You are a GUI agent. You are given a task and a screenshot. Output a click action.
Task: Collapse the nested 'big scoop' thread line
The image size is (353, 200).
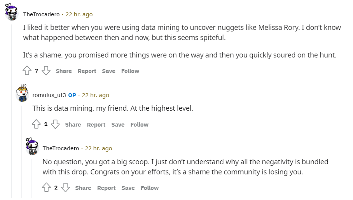(32, 178)
